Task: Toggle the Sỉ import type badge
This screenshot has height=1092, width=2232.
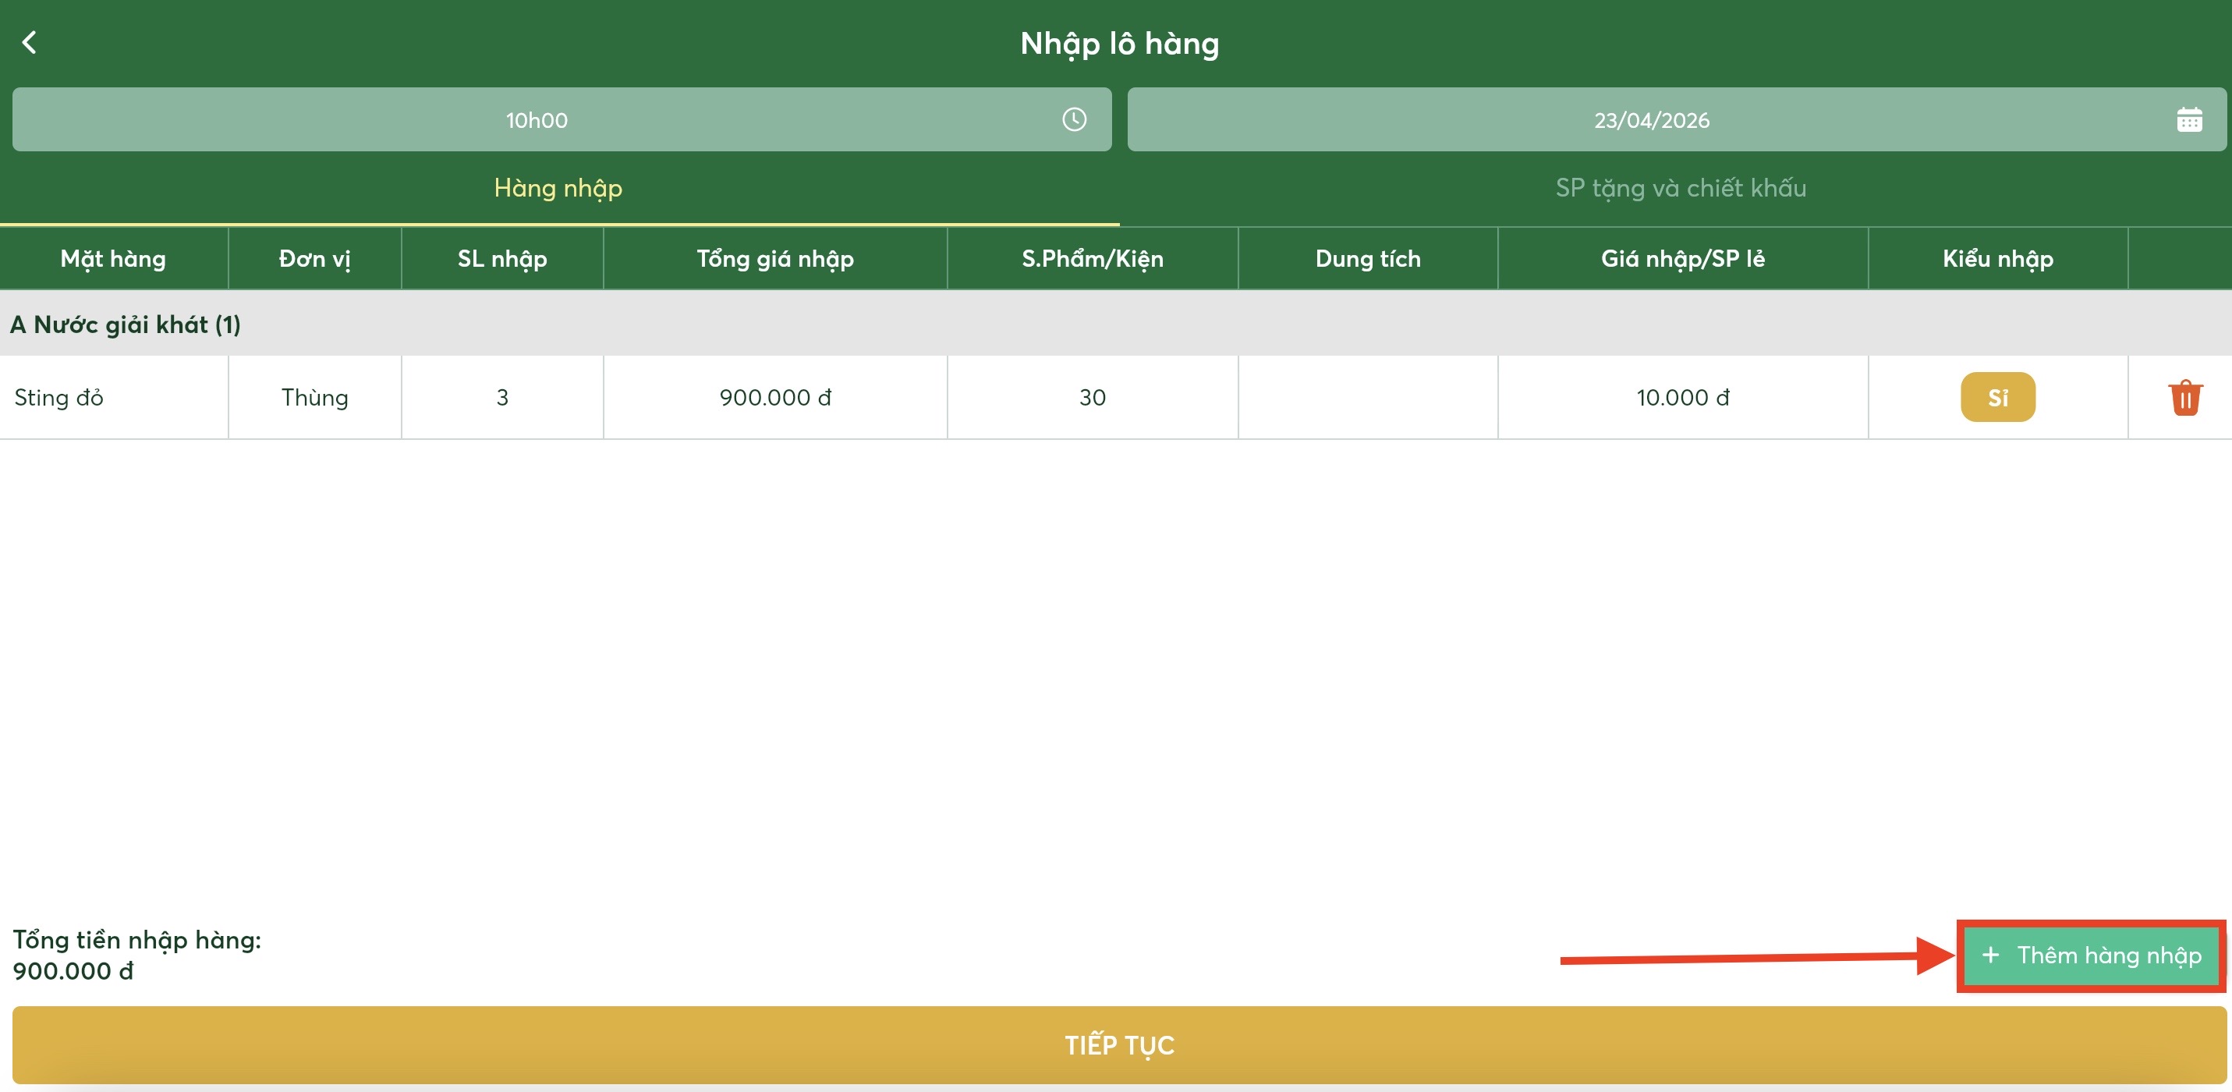Action: [x=1997, y=397]
